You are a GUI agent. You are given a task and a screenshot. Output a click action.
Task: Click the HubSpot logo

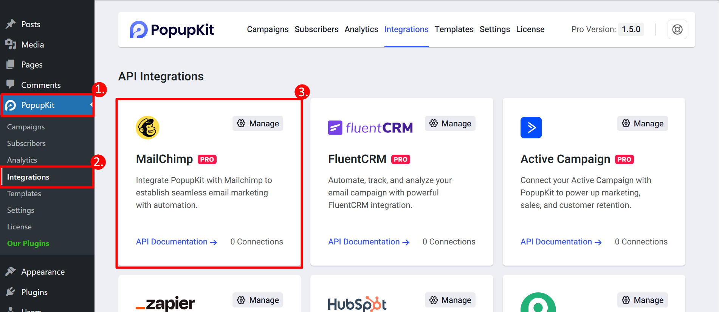pyautogui.click(x=357, y=304)
